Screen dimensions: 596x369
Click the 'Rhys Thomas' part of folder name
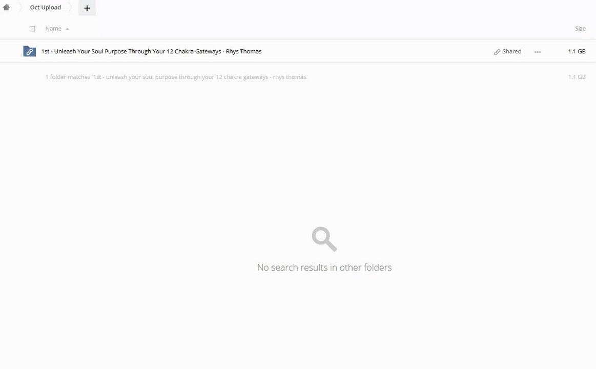click(244, 51)
